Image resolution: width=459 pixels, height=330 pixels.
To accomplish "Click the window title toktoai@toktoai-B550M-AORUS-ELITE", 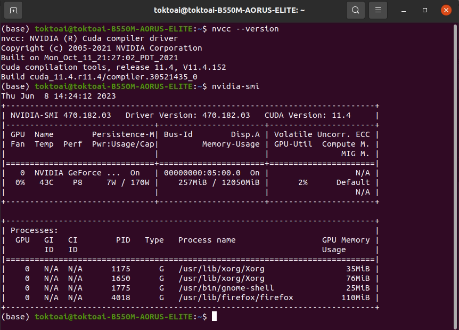I will (229, 10).
